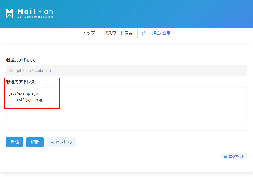Click the blue header banner background
This screenshot has height=177, width=253.
coord(155,13)
